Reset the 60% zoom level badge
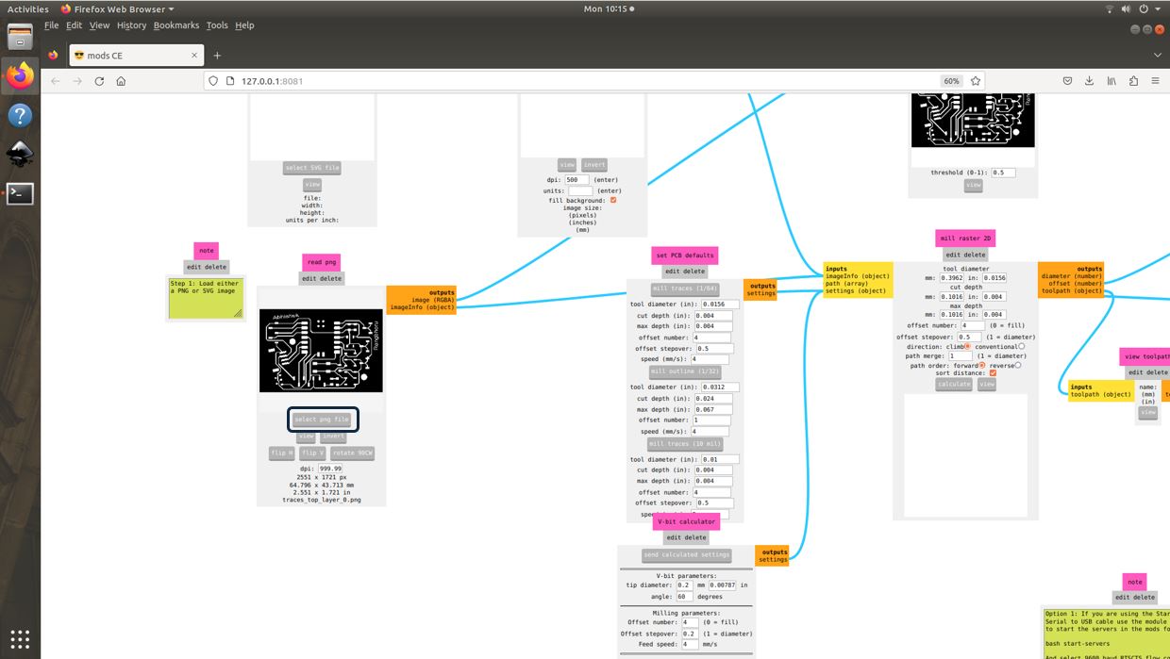Viewport: 1170px width, 659px height. point(951,81)
